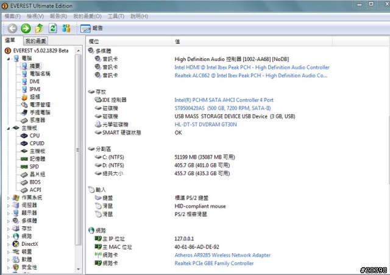Viewport: 390px width, 275px height.
Task: Expand the 伺服器 tree node
Action: tap(9, 206)
